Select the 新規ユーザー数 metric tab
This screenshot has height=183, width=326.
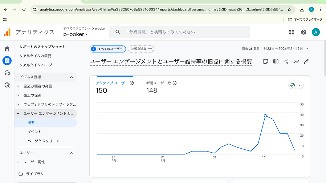pyautogui.click(x=161, y=87)
